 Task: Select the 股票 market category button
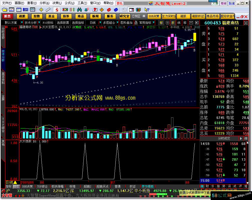pyautogui.click(x=8, y=16)
